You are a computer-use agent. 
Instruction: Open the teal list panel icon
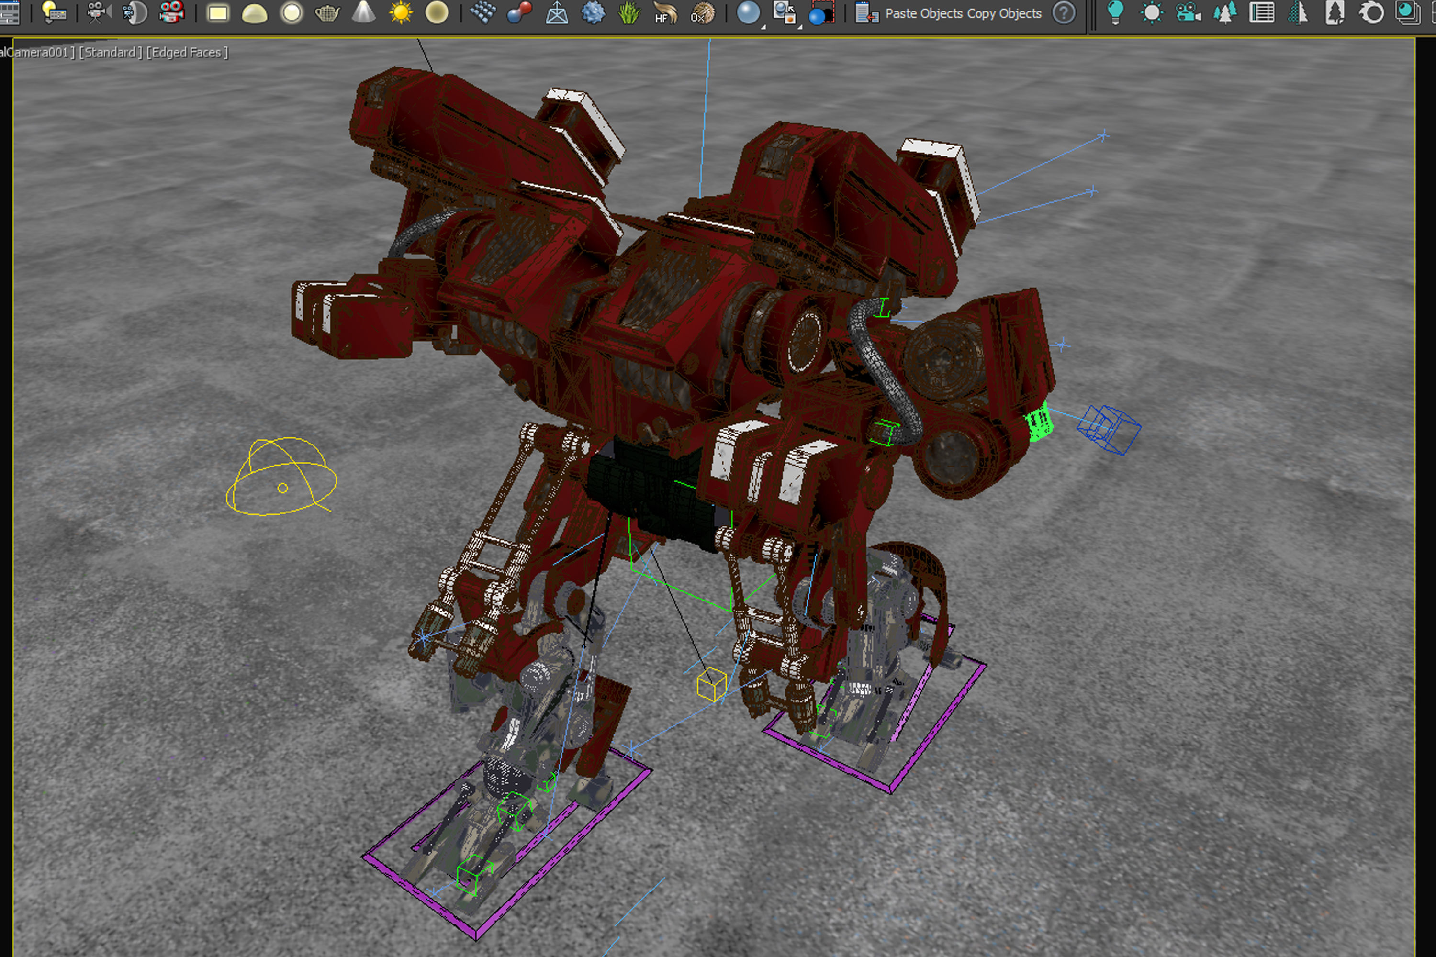[1261, 13]
